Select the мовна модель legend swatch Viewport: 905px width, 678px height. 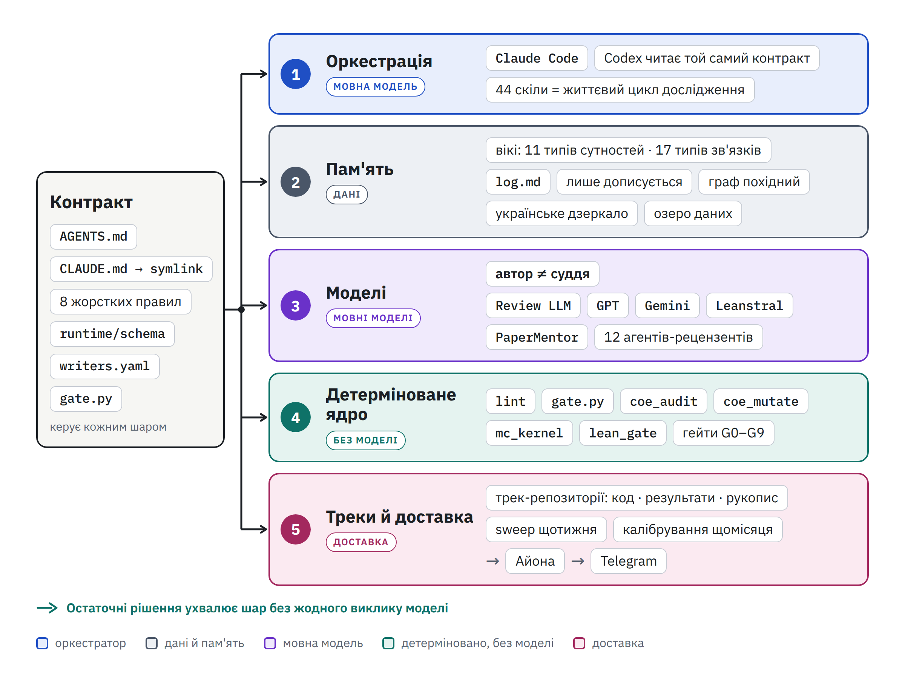[270, 643]
